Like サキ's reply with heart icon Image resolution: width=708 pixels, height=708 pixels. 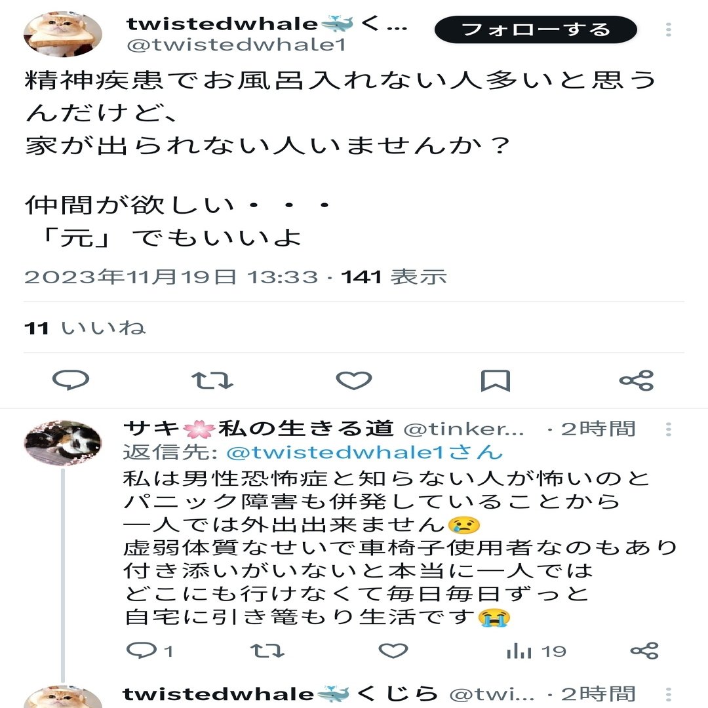coord(393,651)
